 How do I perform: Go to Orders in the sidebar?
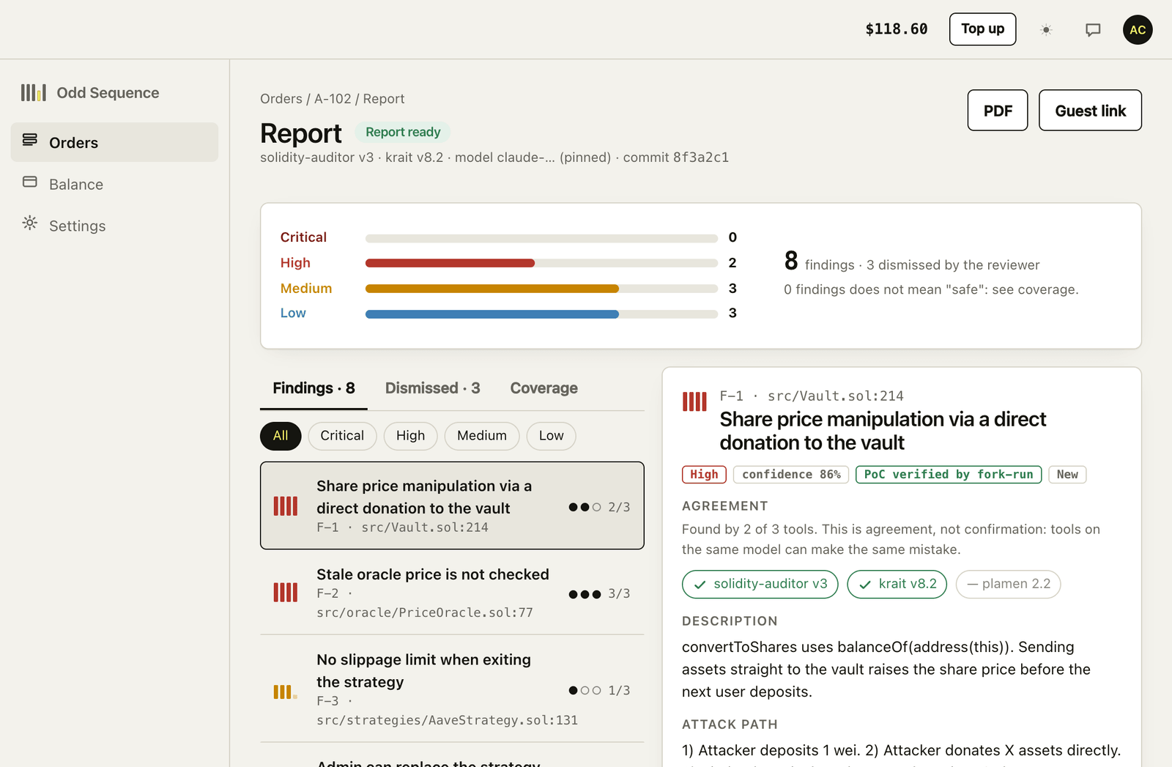pyautogui.click(x=114, y=142)
